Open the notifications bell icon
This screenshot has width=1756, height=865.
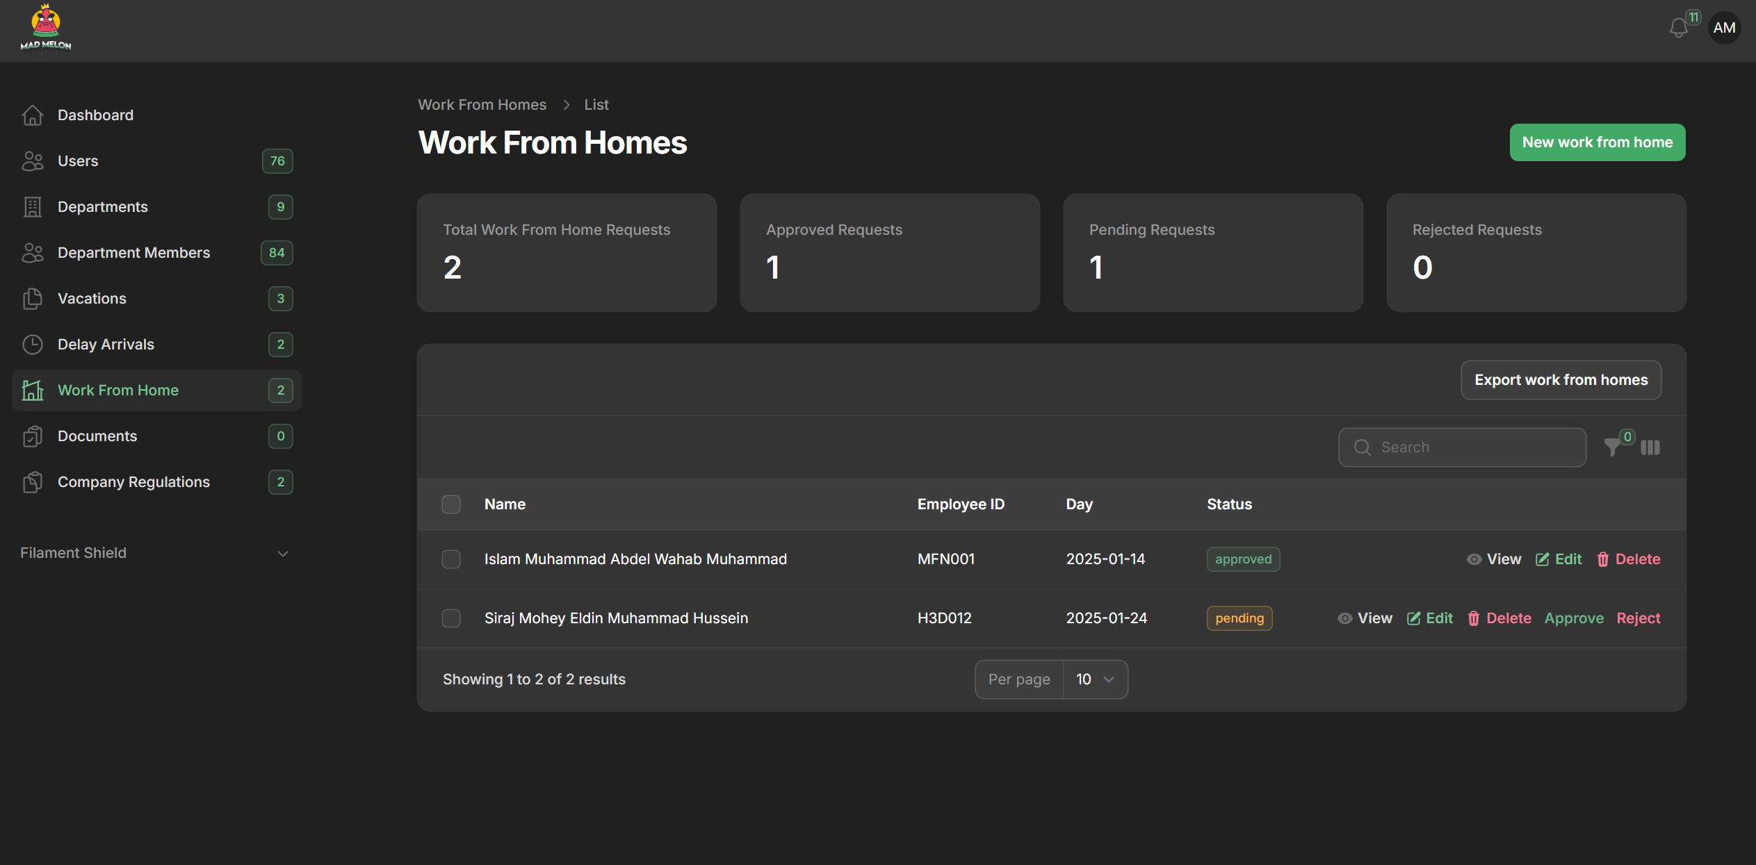click(1678, 28)
